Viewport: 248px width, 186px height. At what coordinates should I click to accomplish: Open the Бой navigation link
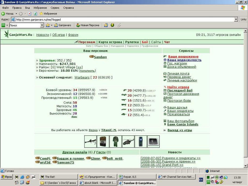[145, 42]
